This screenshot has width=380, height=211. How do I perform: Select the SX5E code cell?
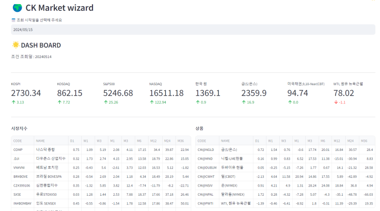coord(23,194)
